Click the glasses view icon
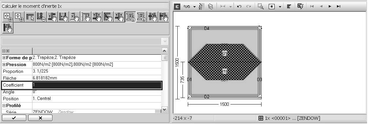This screenshot has width=372, height=124. 187,7
